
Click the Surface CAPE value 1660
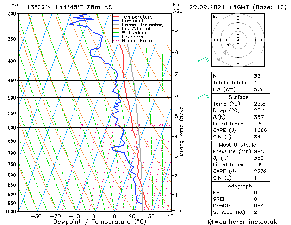click(x=260, y=130)
